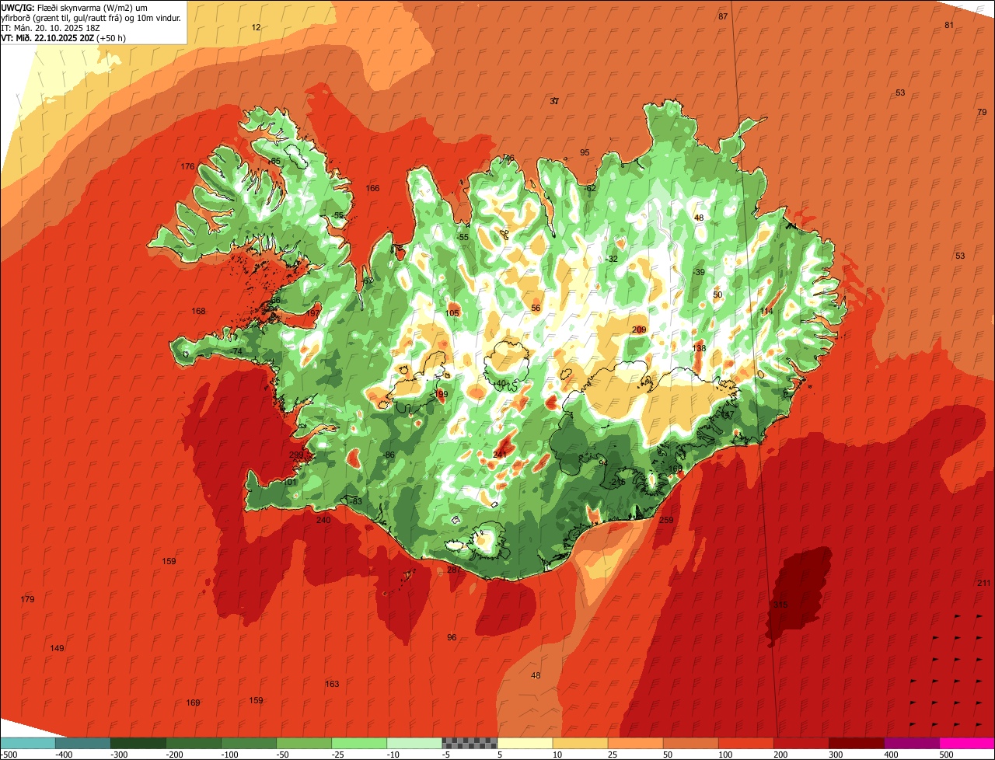
Task: Click the light teal -500 legend swatch
Action: point(27,743)
